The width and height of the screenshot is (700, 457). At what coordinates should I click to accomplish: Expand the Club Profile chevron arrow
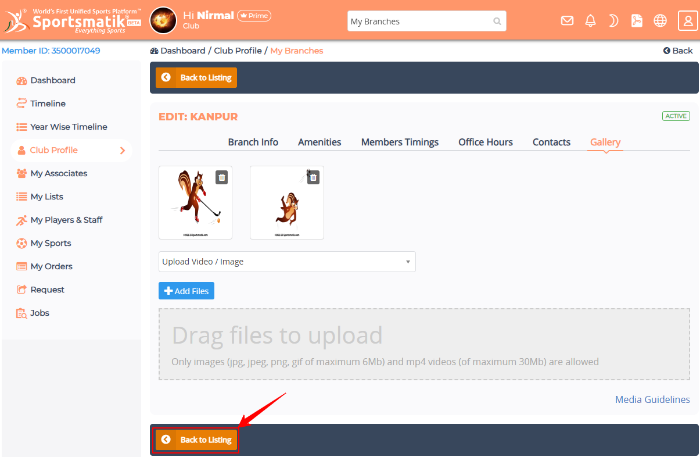pos(123,150)
